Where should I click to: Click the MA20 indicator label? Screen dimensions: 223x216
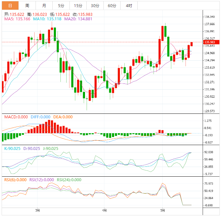tap(78, 19)
